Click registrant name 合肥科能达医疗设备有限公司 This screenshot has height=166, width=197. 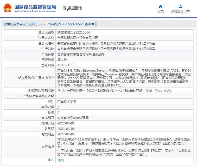tap(78, 38)
